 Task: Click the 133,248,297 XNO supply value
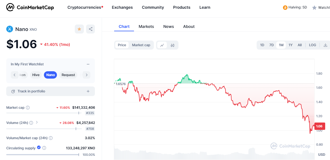tap(81, 148)
